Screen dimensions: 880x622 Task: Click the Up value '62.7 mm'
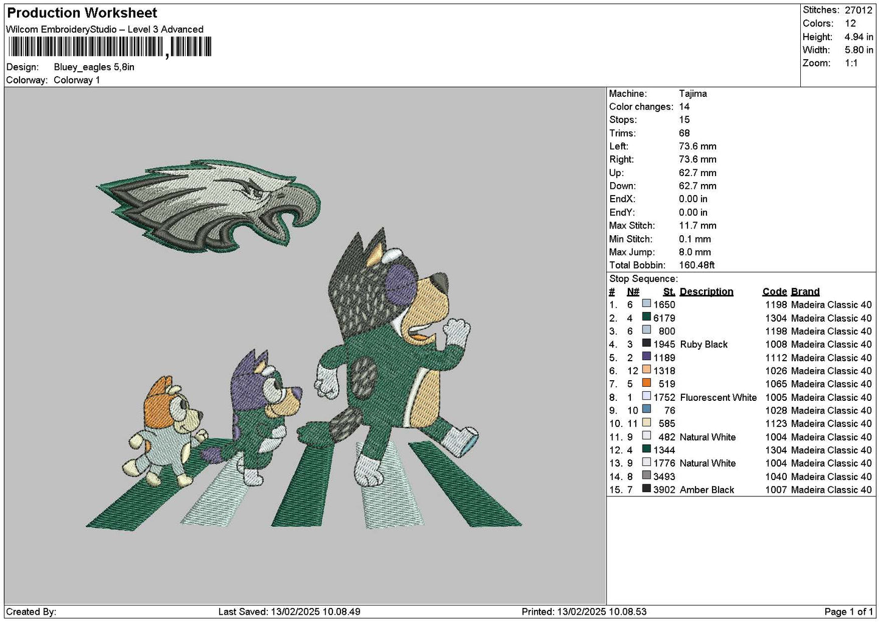[698, 173]
